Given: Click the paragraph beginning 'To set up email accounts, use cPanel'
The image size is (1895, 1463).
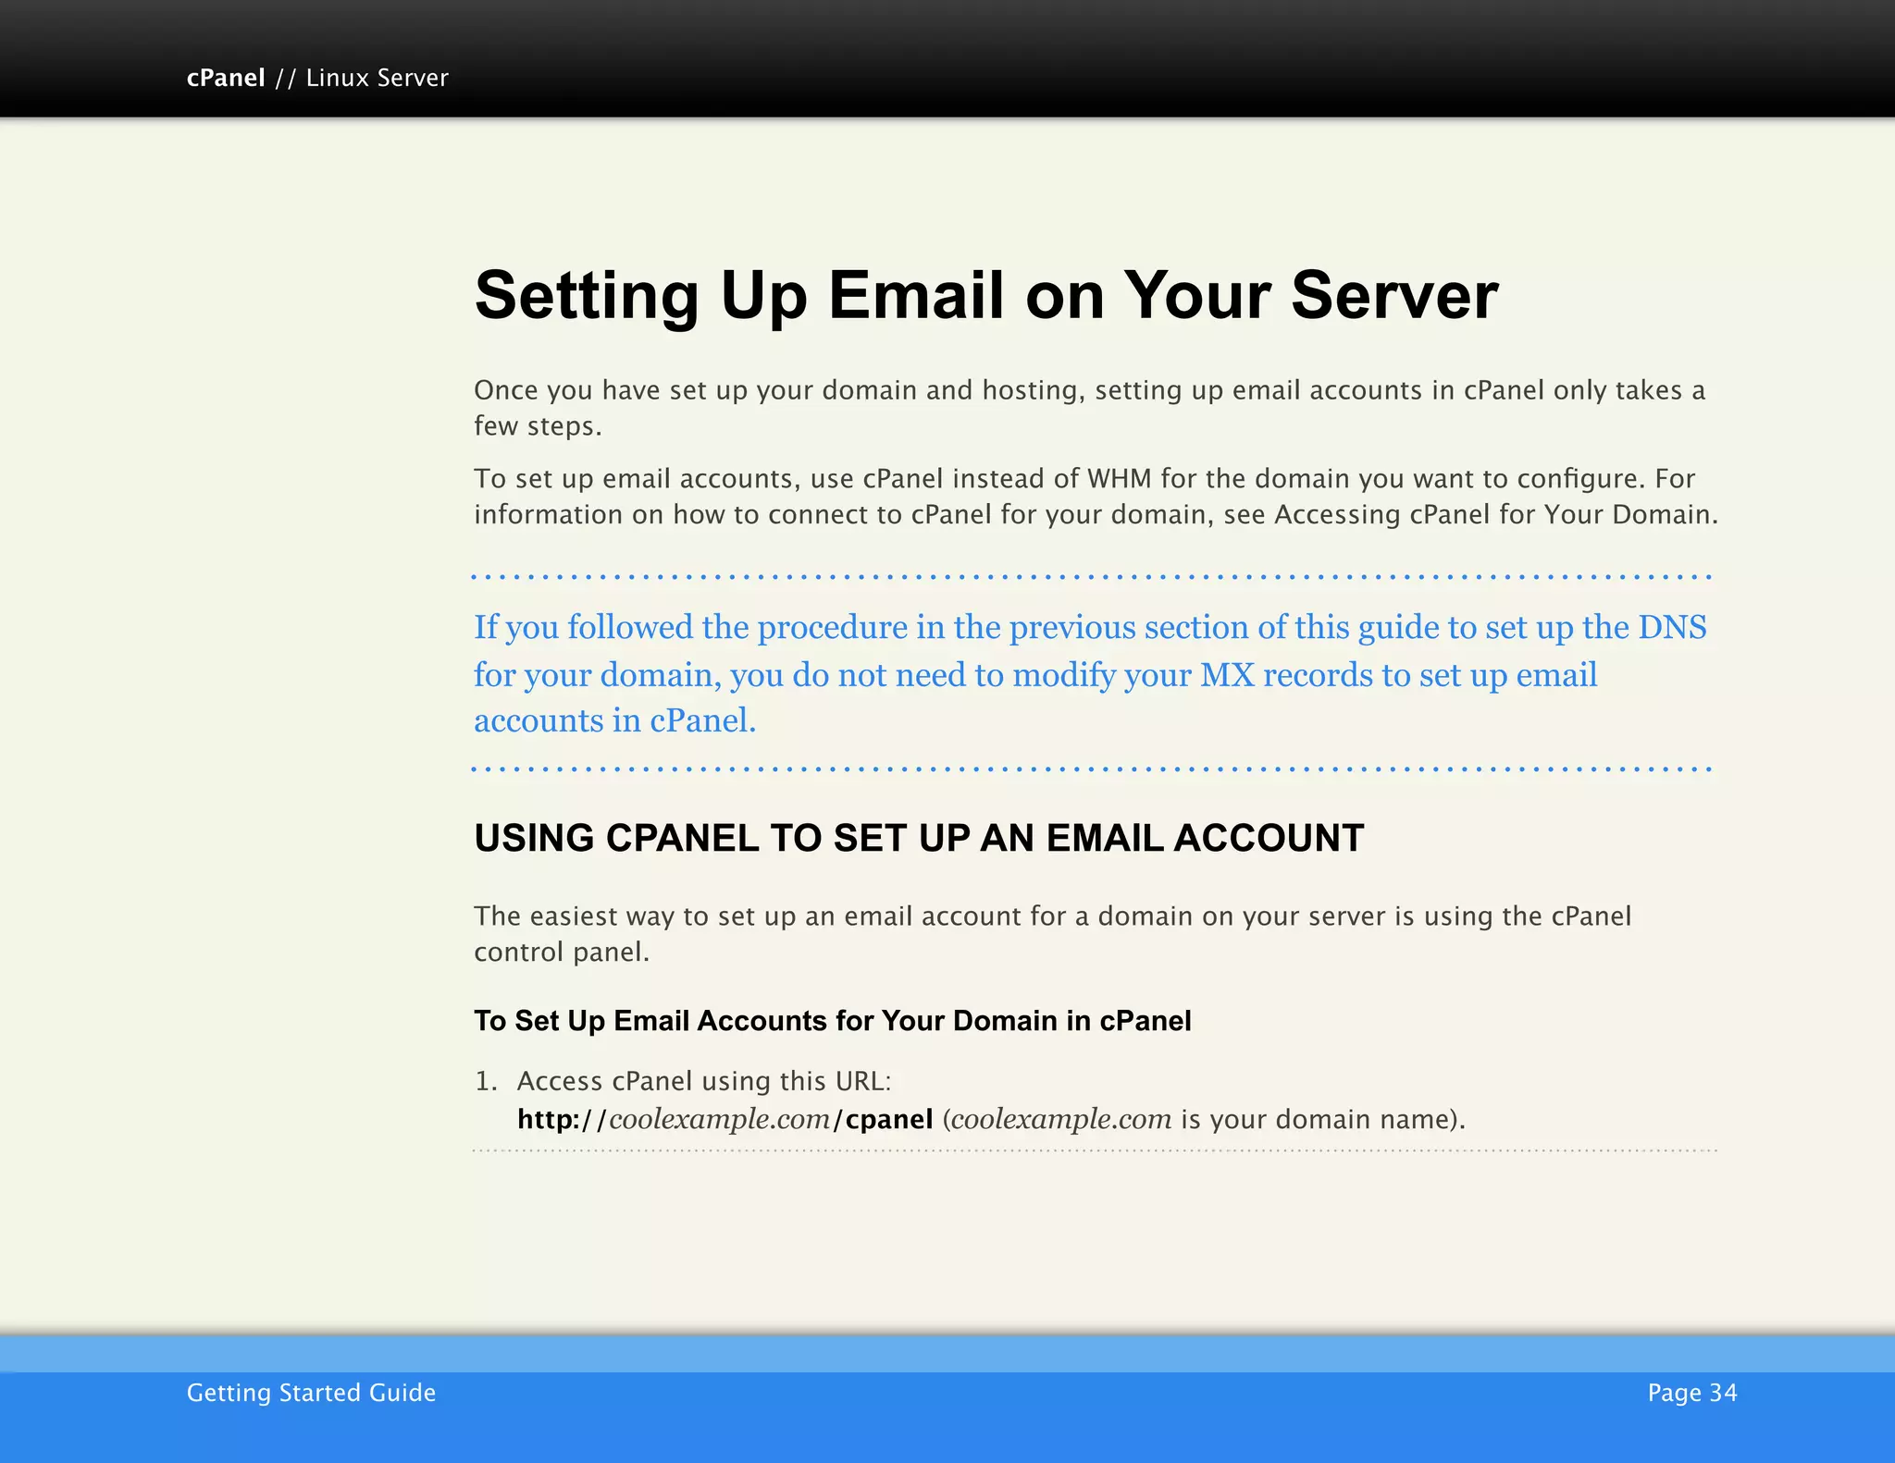Looking at the screenshot, I should coord(1096,496).
